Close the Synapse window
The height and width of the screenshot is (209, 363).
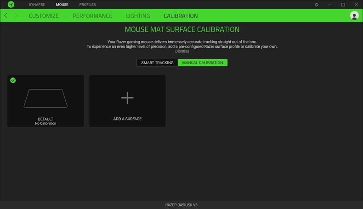click(356, 5)
